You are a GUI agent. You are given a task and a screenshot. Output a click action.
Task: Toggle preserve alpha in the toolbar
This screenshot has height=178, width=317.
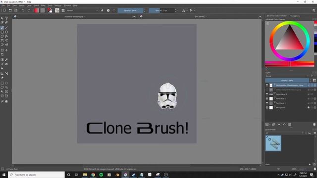pyautogui.click(x=108, y=10)
